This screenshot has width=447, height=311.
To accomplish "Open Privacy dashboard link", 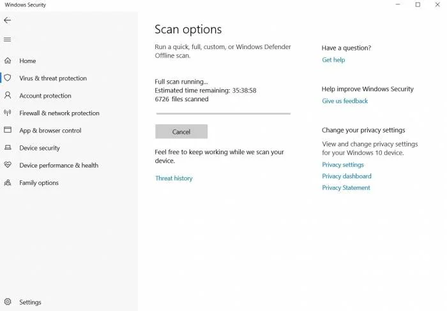I will point(347,176).
